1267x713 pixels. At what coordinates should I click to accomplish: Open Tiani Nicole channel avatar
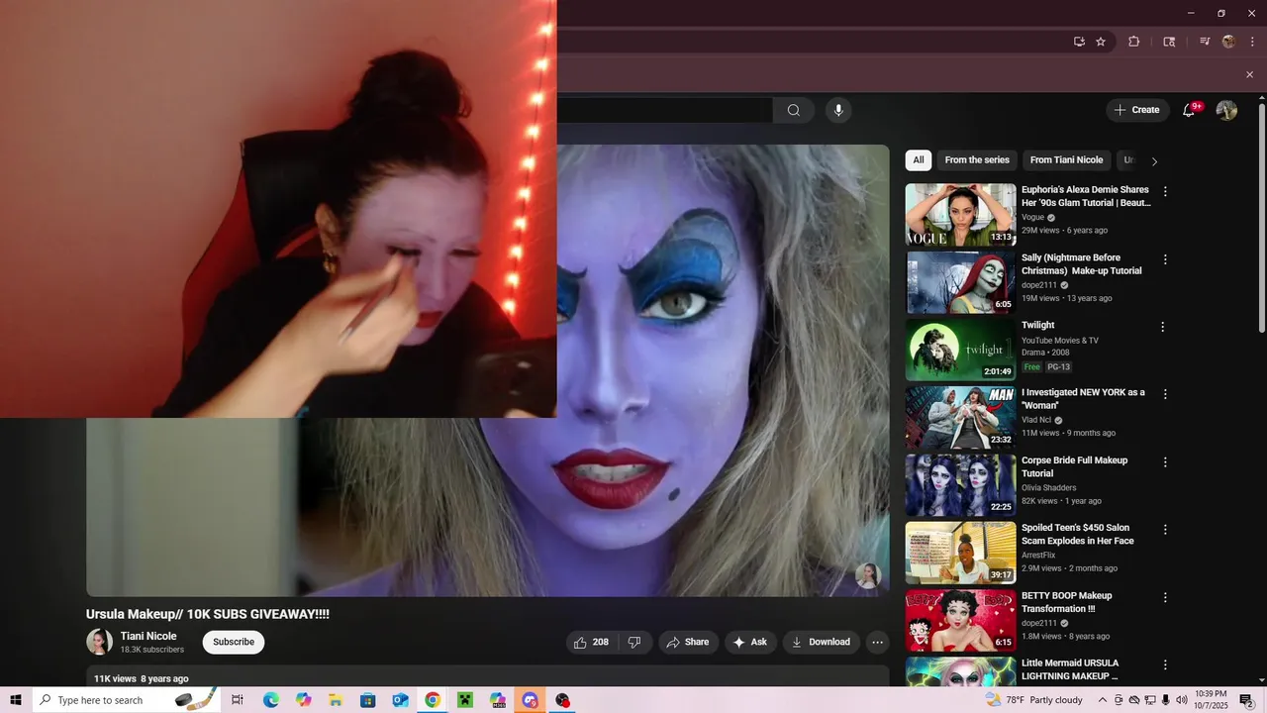pos(99,642)
